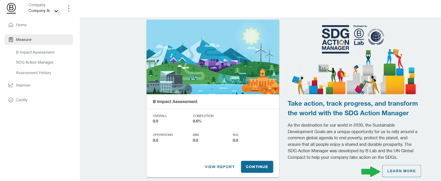Click the Measure clipboard icon

(x=11, y=40)
